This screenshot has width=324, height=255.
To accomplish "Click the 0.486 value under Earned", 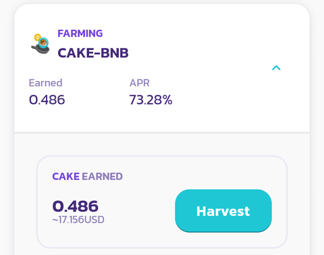I will (47, 100).
